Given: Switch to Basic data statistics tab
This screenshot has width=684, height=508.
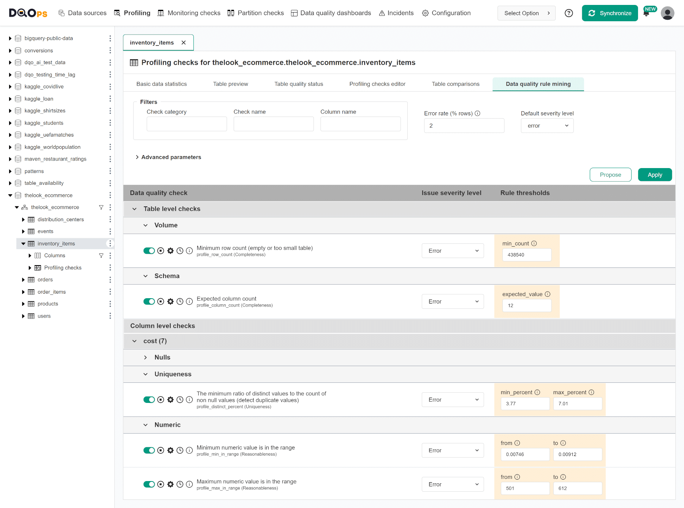Looking at the screenshot, I should [x=161, y=84].
